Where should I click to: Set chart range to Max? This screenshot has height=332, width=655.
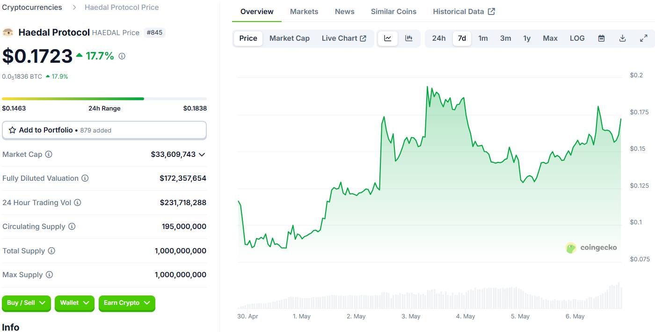[550, 38]
